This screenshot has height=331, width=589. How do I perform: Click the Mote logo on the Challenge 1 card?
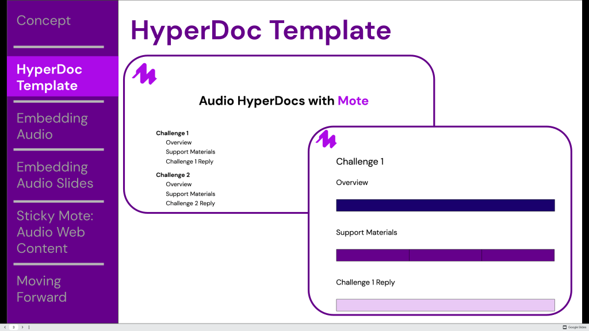326,140
